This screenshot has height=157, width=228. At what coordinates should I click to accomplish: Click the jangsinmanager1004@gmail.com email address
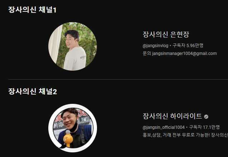tap(184, 54)
